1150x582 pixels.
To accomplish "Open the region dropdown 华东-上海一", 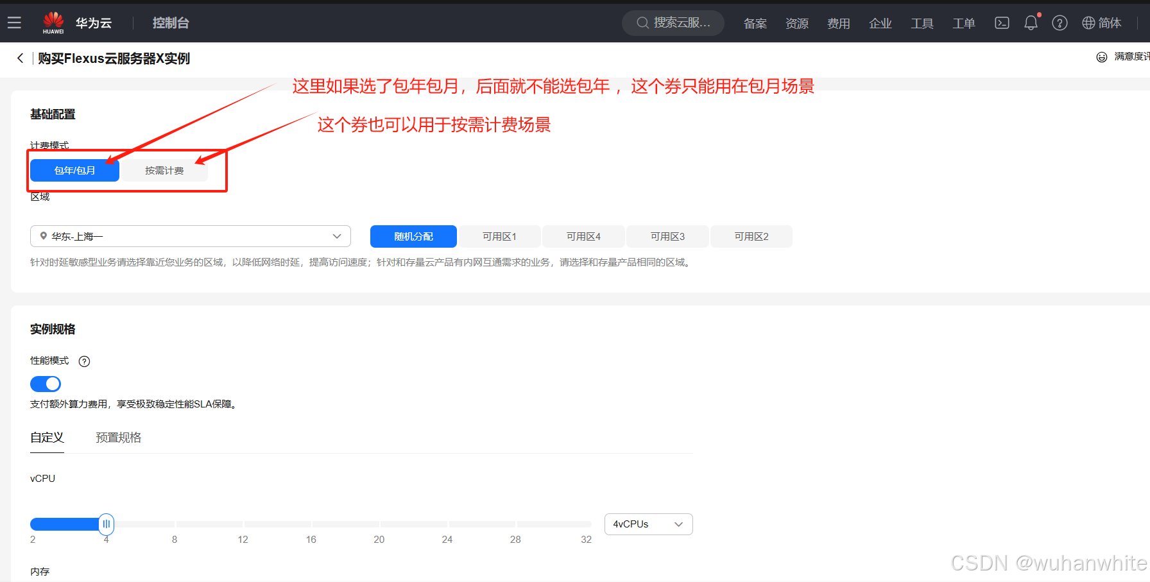I will click(191, 236).
